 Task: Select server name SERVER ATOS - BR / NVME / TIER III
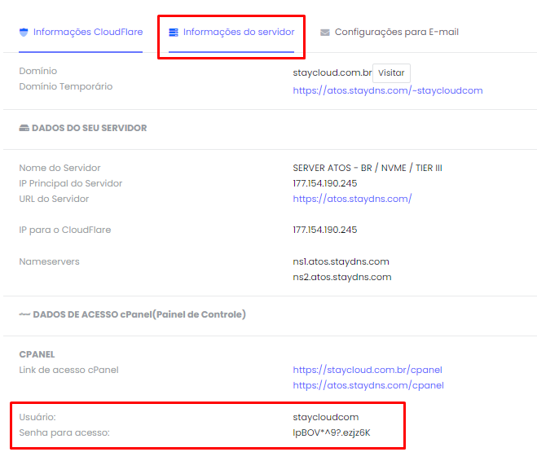(368, 168)
